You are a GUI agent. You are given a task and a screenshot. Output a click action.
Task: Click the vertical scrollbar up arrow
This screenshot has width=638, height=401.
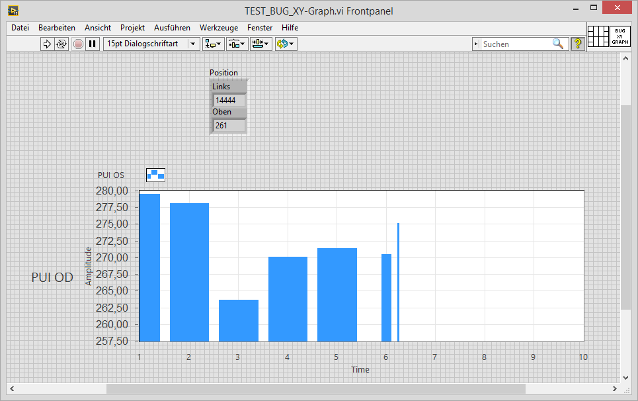[x=626, y=59]
